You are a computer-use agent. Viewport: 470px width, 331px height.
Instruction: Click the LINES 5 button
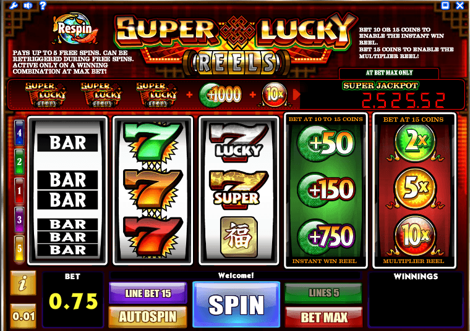(x=323, y=293)
